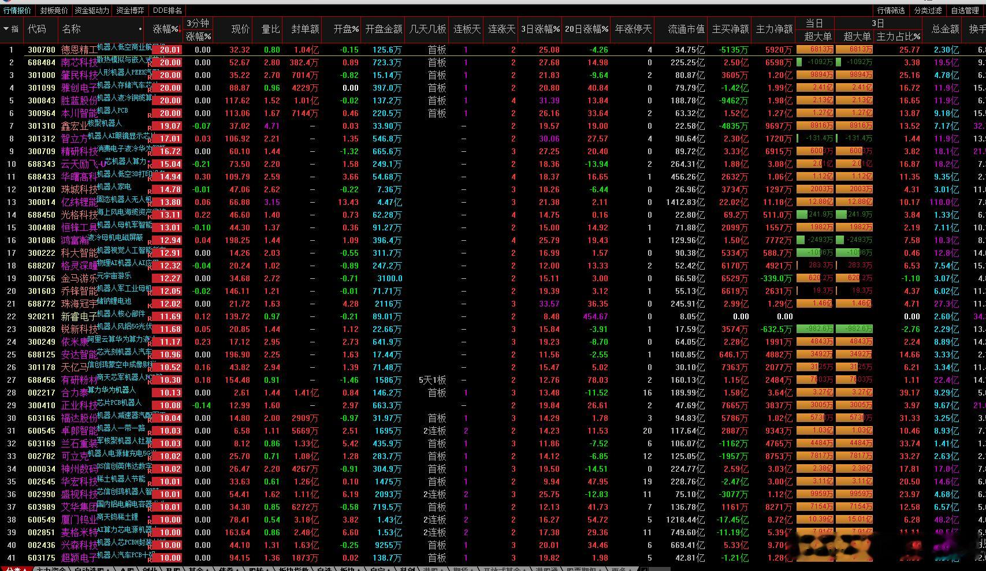986x571 pixels.
Task: Sort by 超大单 header under 3日
Action: 857,36
